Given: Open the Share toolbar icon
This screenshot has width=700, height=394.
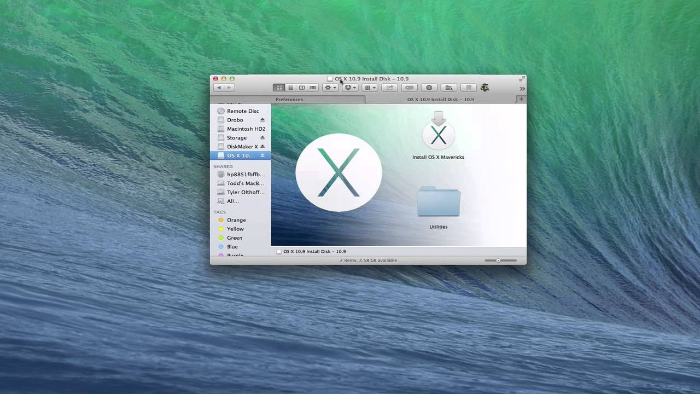Looking at the screenshot, I should [x=389, y=88].
